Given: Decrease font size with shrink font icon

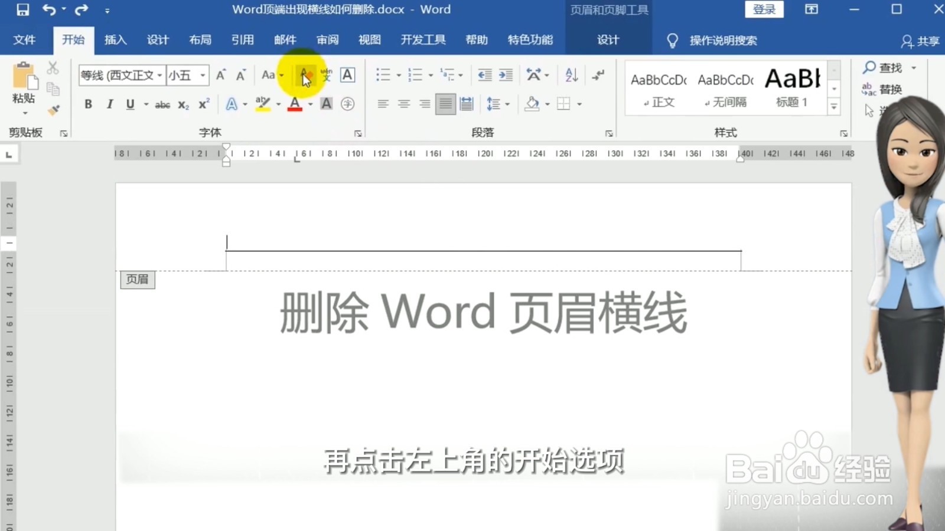Looking at the screenshot, I should pos(240,75).
